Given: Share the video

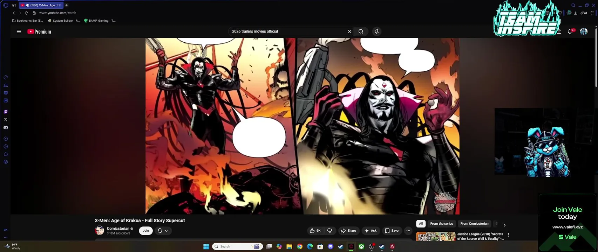Looking at the screenshot, I should click(x=348, y=231).
